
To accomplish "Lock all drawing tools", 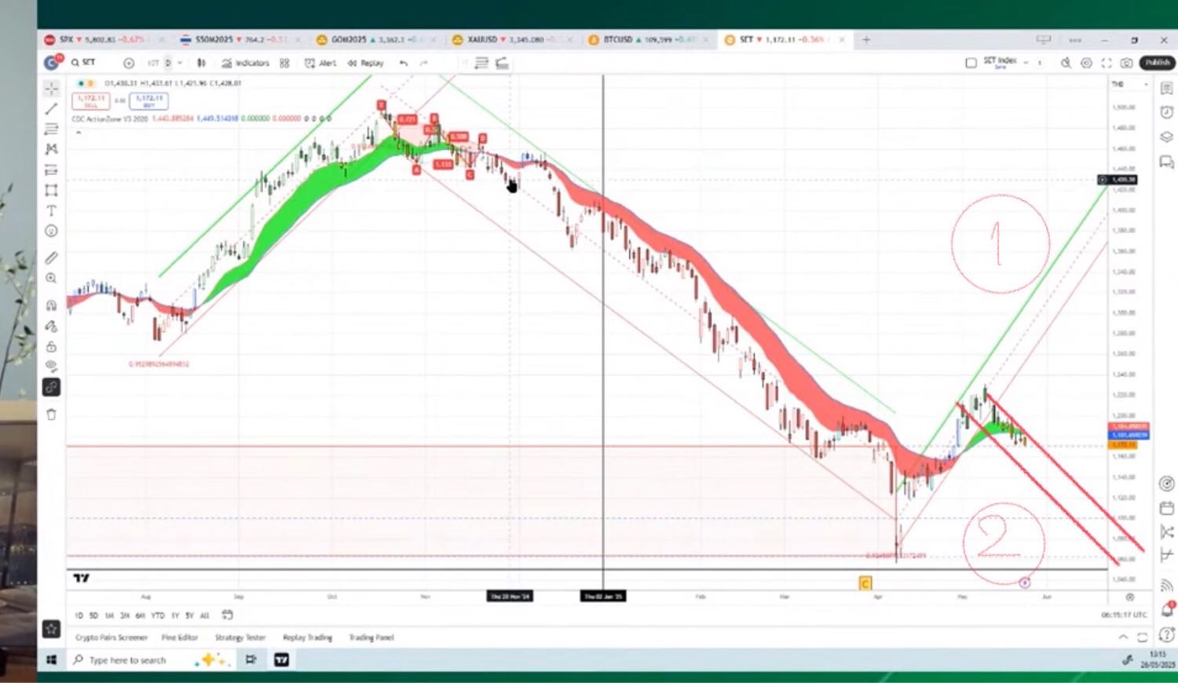I will click(x=51, y=346).
